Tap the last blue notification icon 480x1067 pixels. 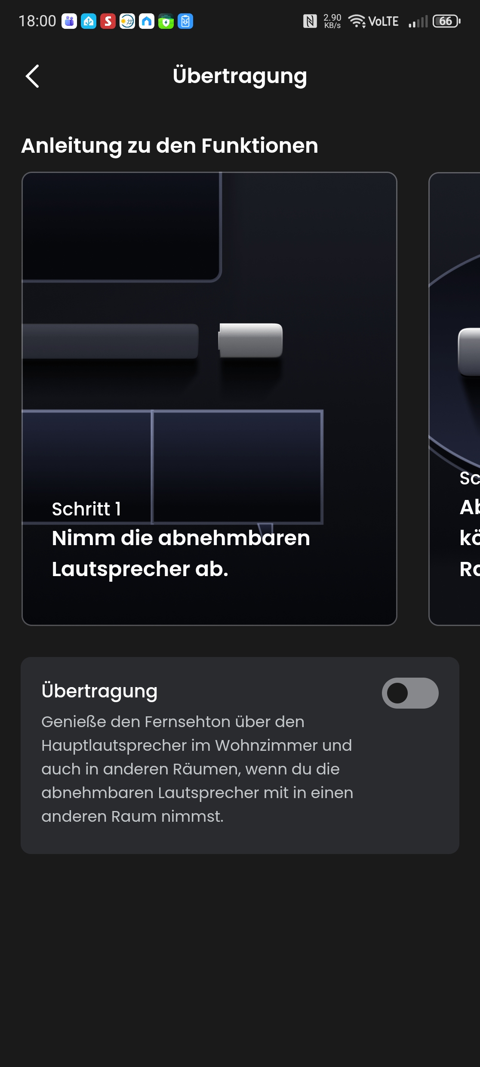coord(185,21)
